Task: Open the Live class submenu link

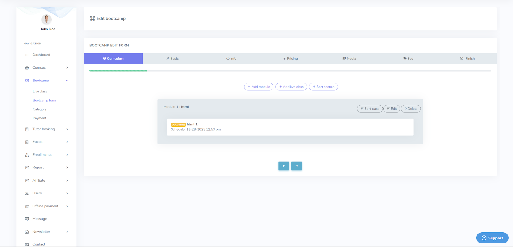Action: pyautogui.click(x=40, y=91)
